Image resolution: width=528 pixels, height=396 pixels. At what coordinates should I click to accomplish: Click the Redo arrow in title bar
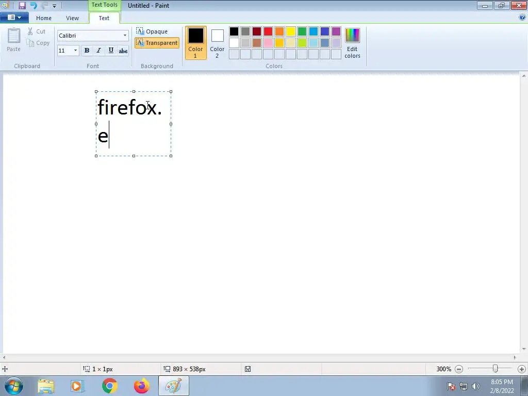pyautogui.click(x=44, y=5)
